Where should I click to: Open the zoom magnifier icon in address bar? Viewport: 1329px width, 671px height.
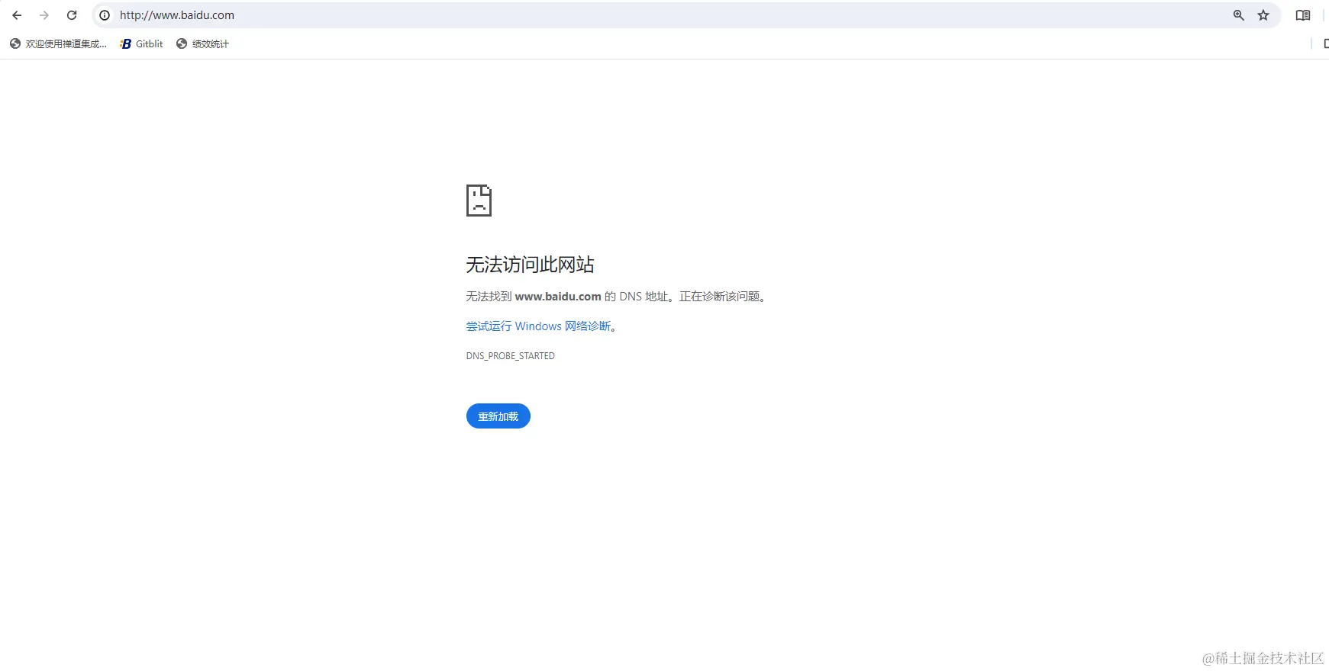(1239, 15)
